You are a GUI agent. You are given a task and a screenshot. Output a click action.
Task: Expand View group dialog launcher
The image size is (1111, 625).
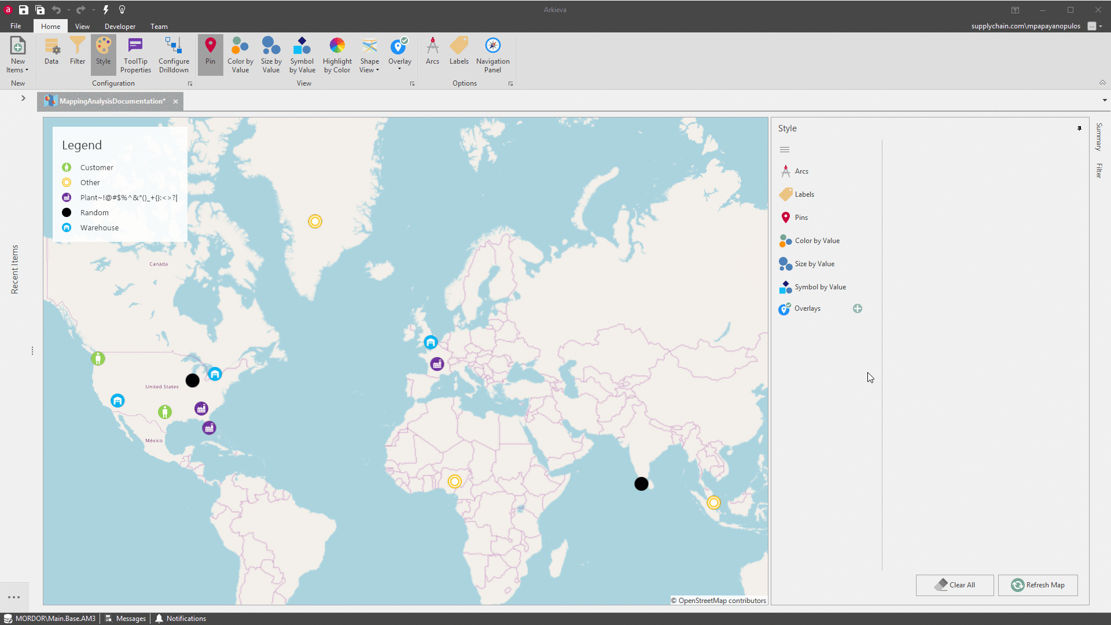412,84
